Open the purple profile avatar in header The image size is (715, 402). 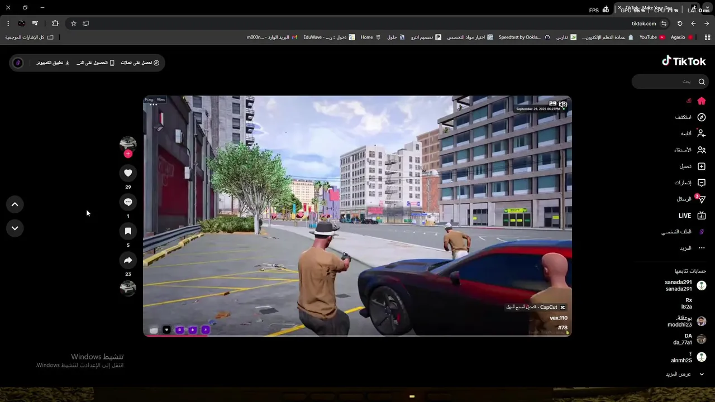(18, 63)
